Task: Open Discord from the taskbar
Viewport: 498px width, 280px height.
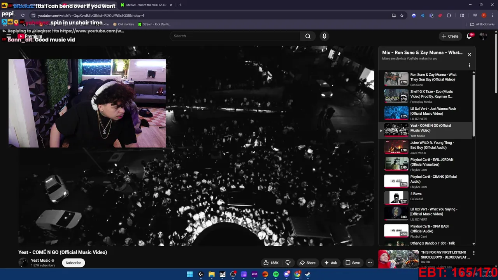Action: click(287, 274)
